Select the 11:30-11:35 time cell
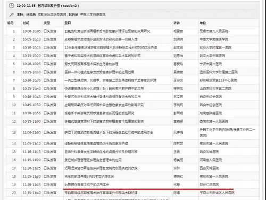Viewport: 266px width, 200px height. coord(31,185)
